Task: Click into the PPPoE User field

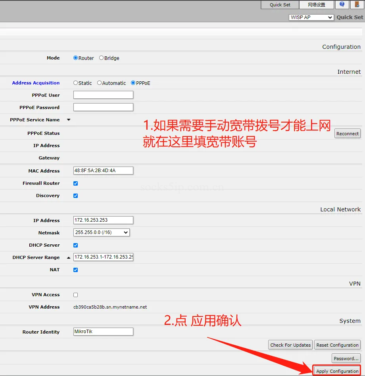Action: [x=103, y=94]
